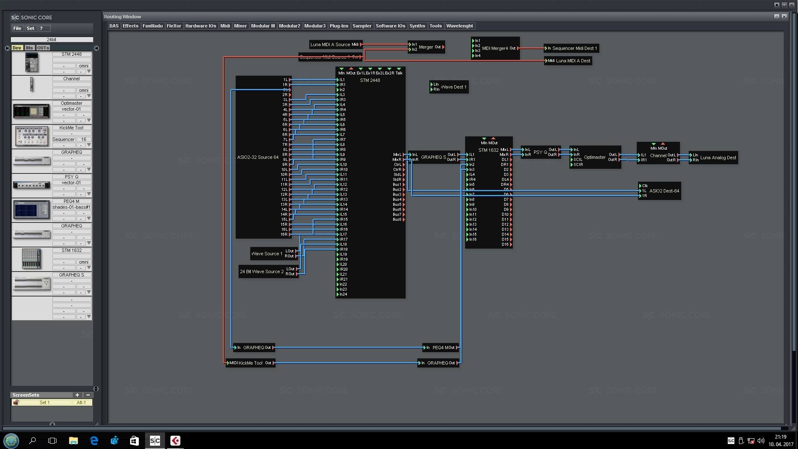This screenshot has width=798, height=449.
Task: Open the PSY Q device thumbnail
Action: click(x=32, y=185)
